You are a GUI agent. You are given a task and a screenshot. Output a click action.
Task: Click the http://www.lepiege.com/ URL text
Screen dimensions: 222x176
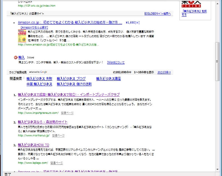tap(33, 163)
